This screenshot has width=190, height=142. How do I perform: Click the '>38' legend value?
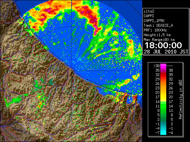coord(156,66)
